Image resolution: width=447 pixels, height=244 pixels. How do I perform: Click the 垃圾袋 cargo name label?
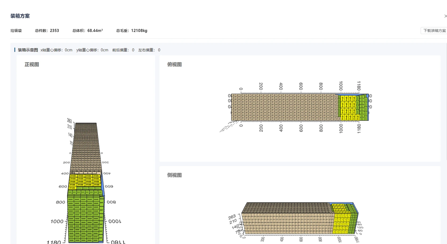coord(16,31)
